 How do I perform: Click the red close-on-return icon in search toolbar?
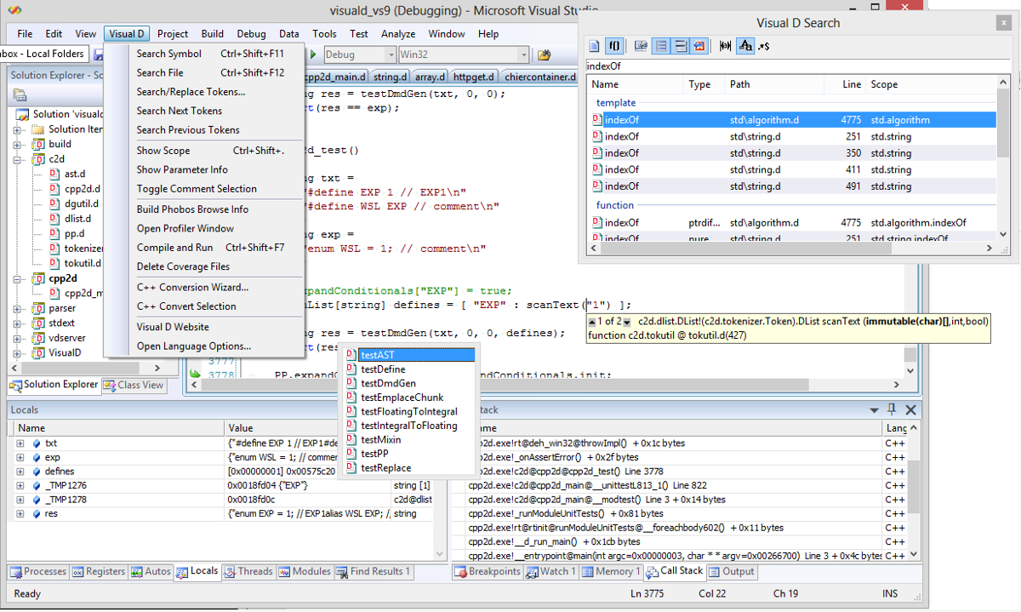click(x=699, y=45)
